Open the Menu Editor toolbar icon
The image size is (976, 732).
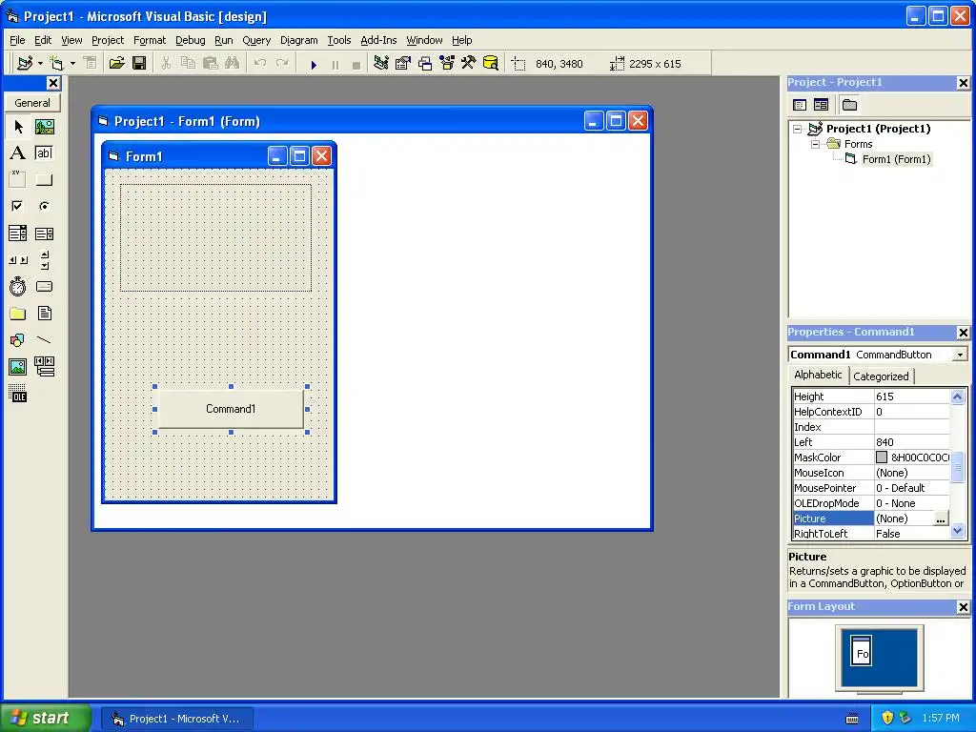(91, 63)
